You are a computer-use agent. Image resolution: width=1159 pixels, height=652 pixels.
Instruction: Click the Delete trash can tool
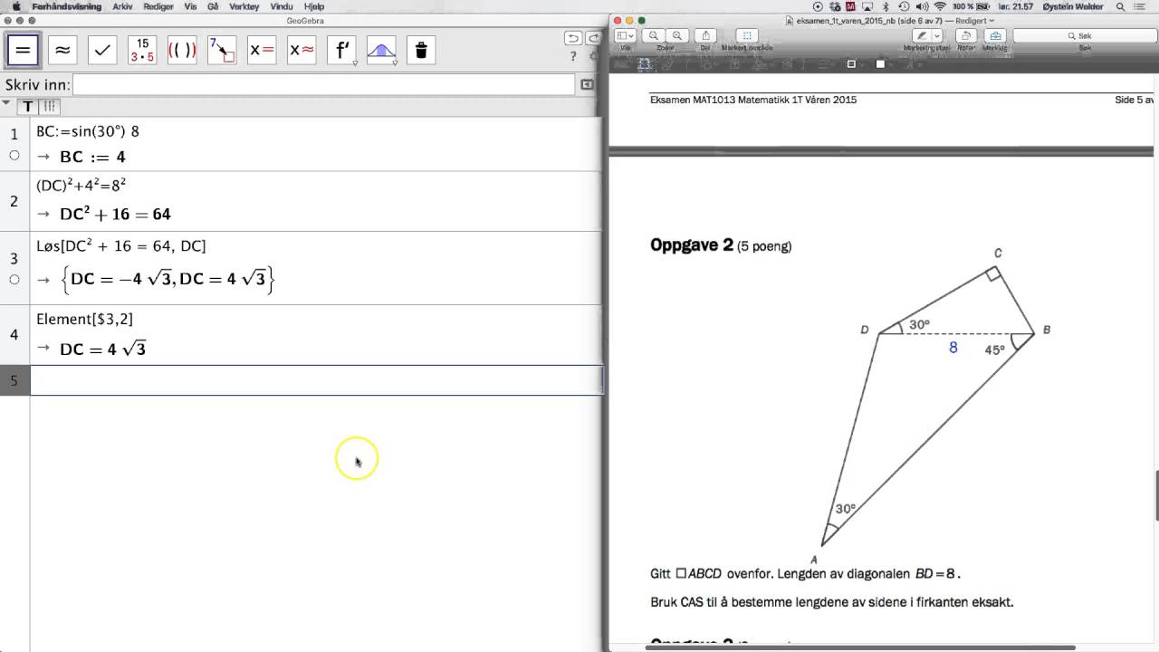tap(421, 51)
